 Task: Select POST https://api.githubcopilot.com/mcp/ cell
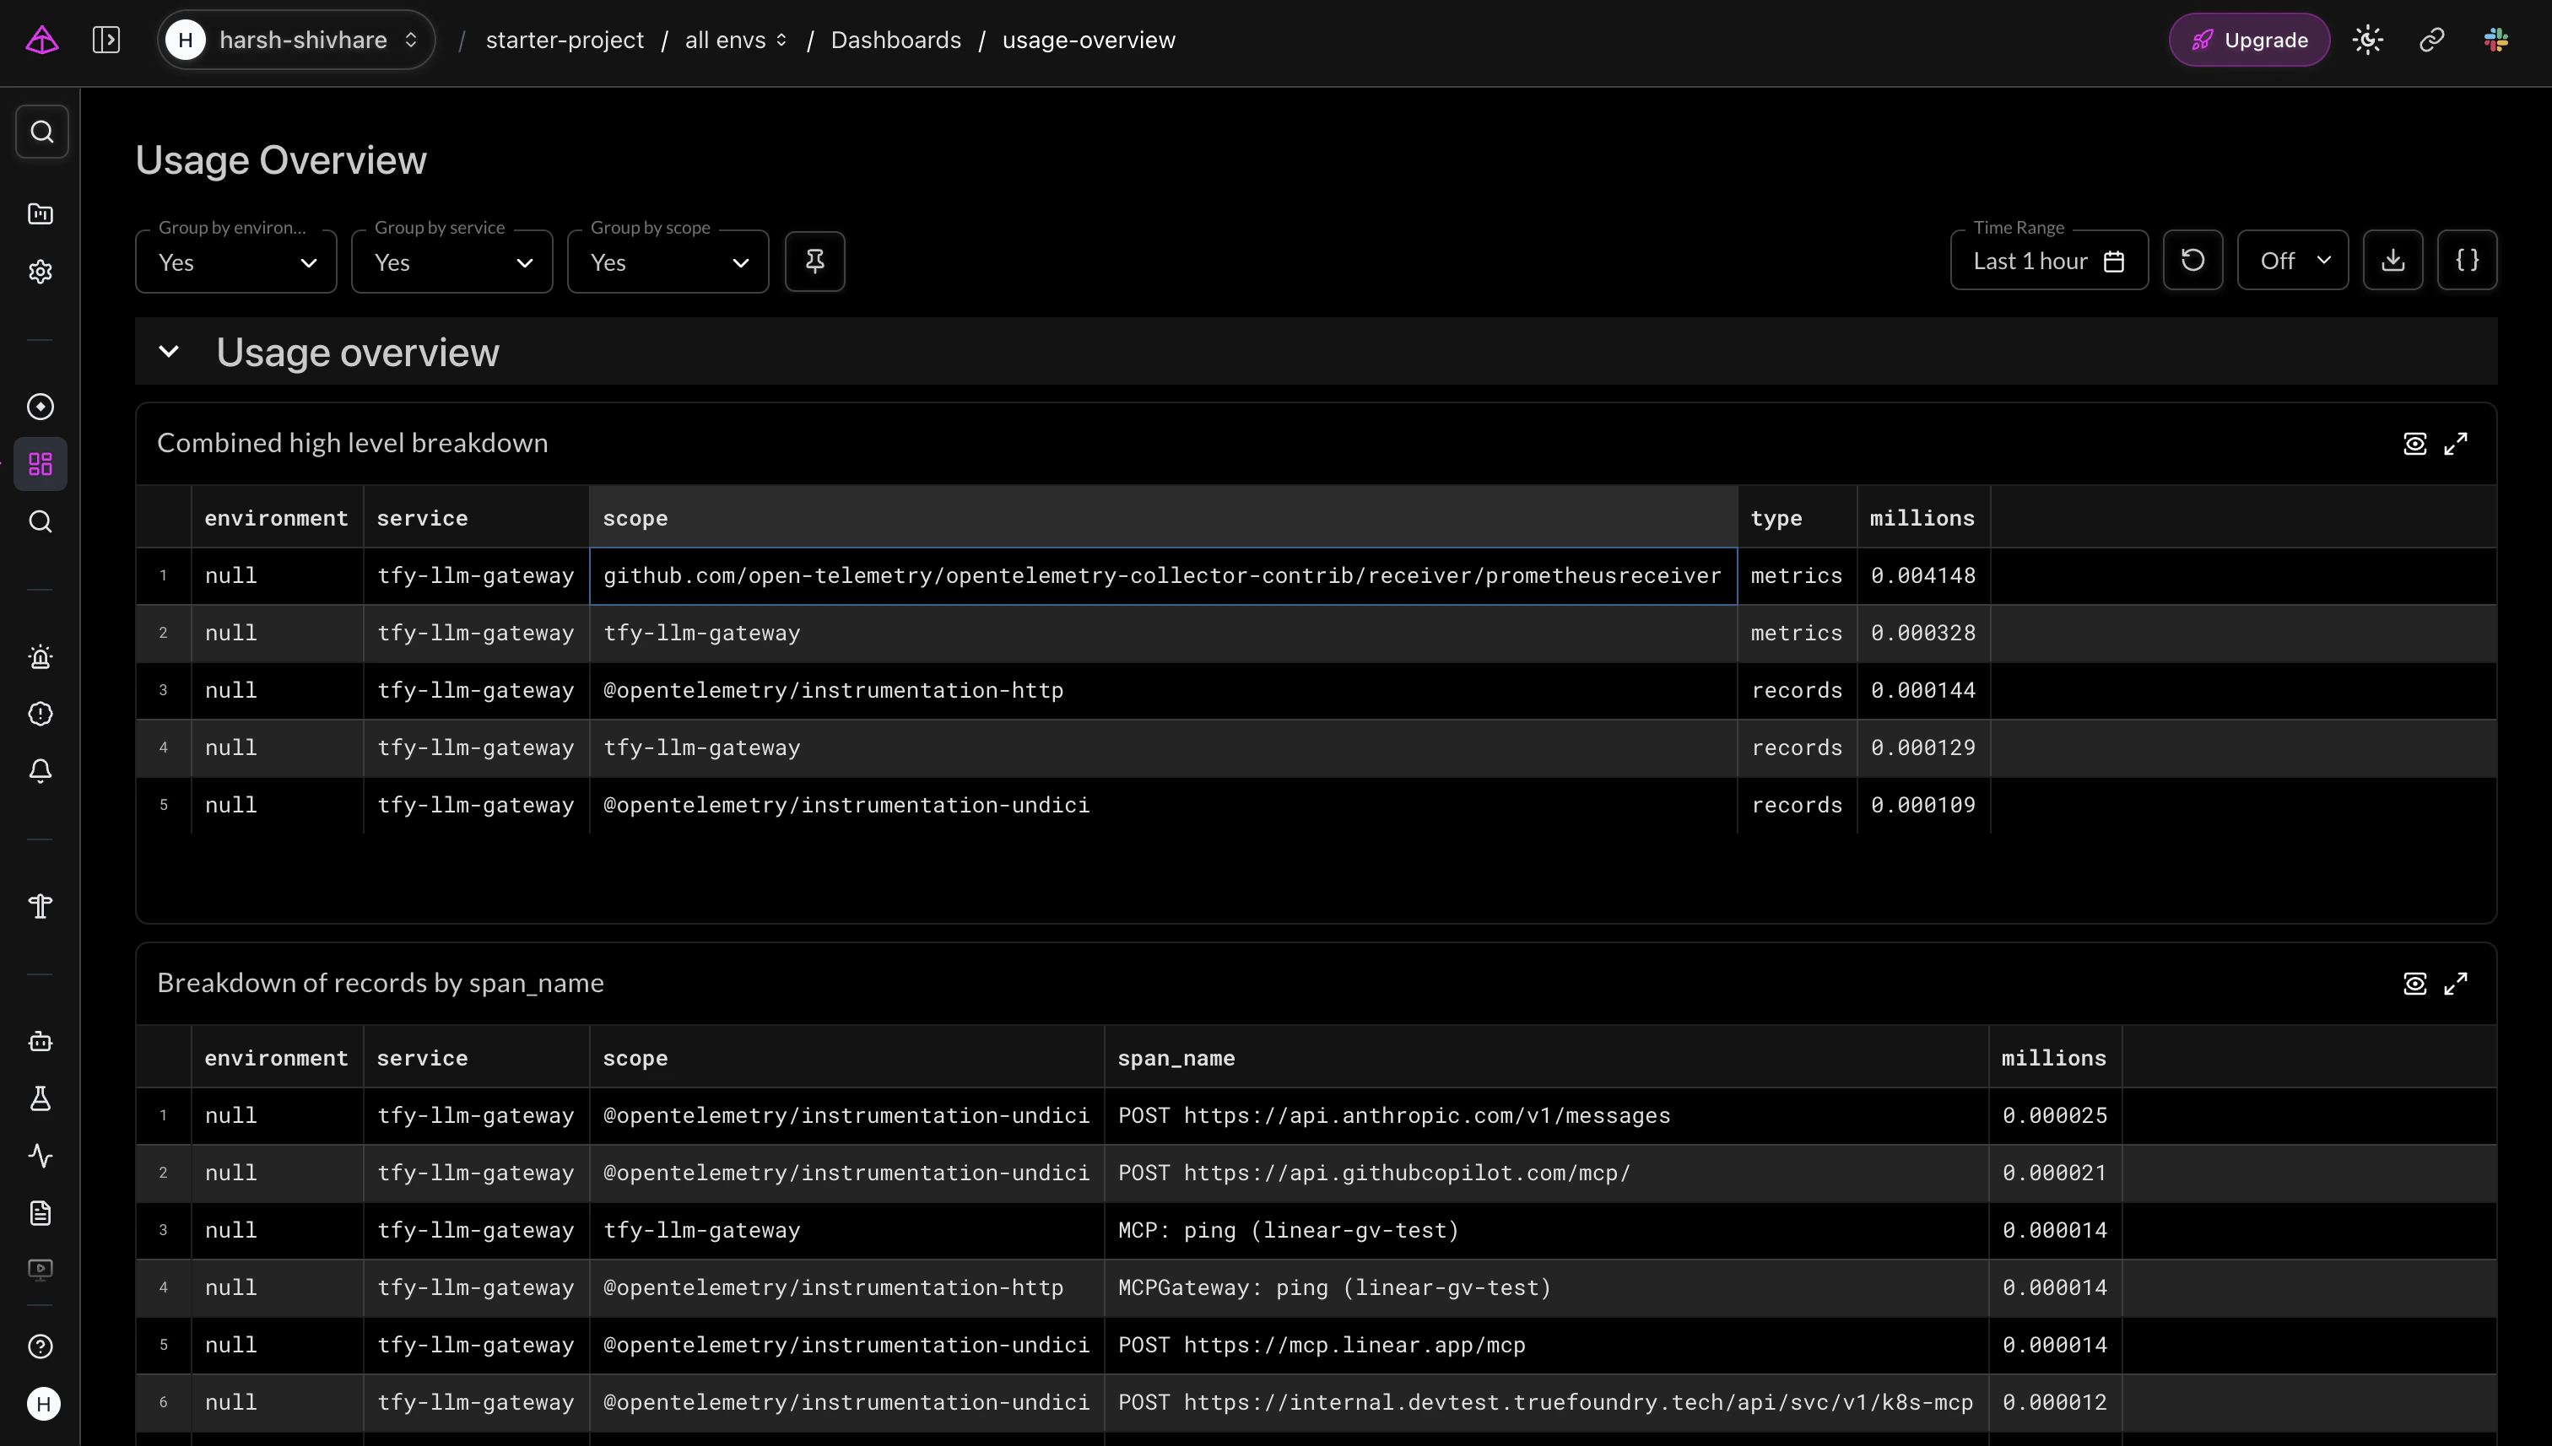[1546, 1173]
